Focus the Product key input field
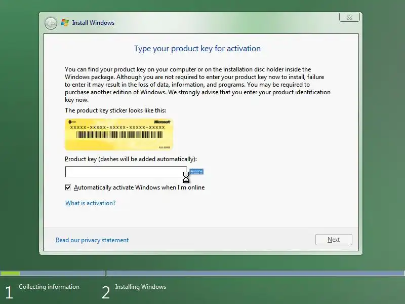 pyautogui.click(x=126, y=172)
